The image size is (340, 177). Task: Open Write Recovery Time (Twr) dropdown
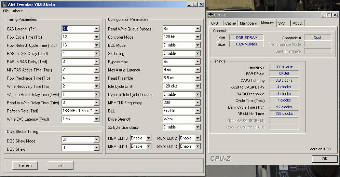coord(97,86)
